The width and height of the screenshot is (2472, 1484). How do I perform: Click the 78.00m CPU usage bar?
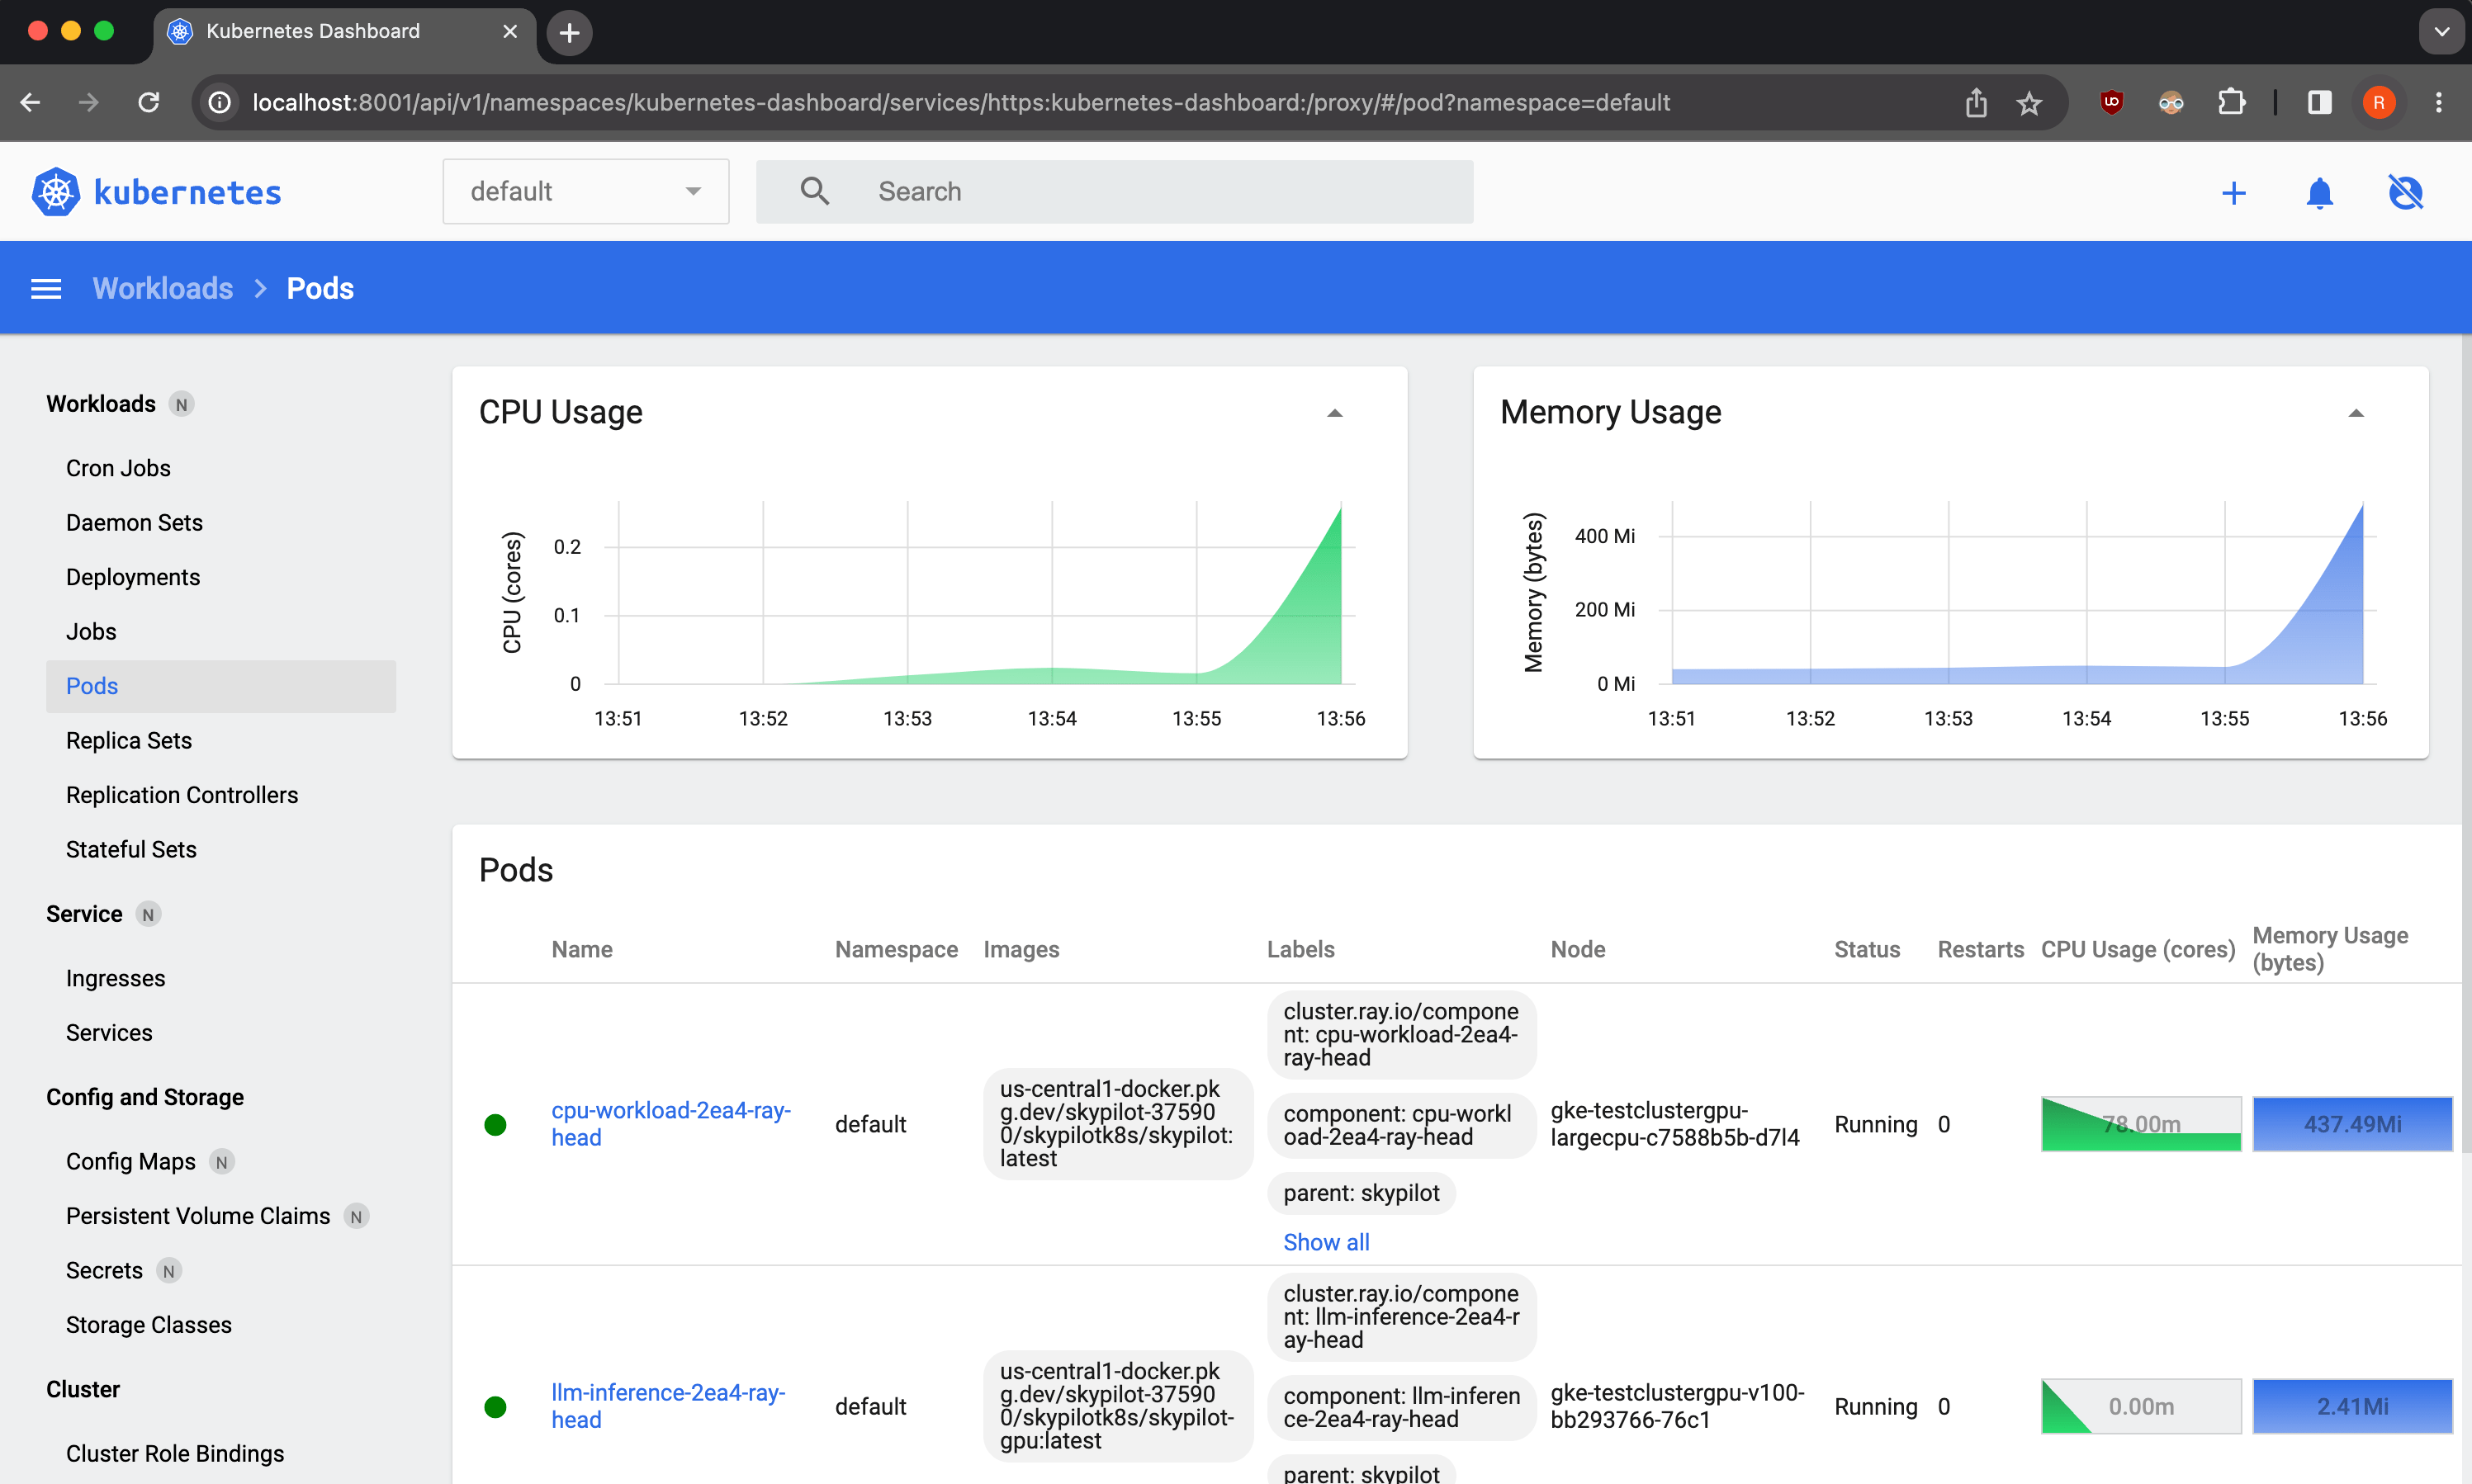pos(2140,1124)
